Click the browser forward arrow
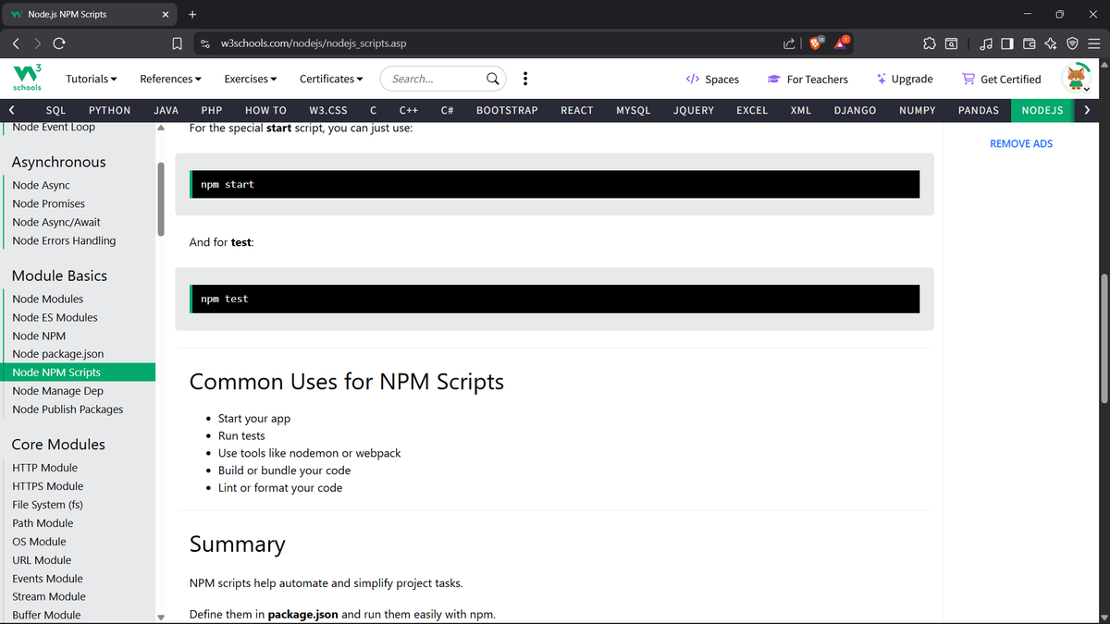Screen dimensions: 1110x624 click(38, 43)
